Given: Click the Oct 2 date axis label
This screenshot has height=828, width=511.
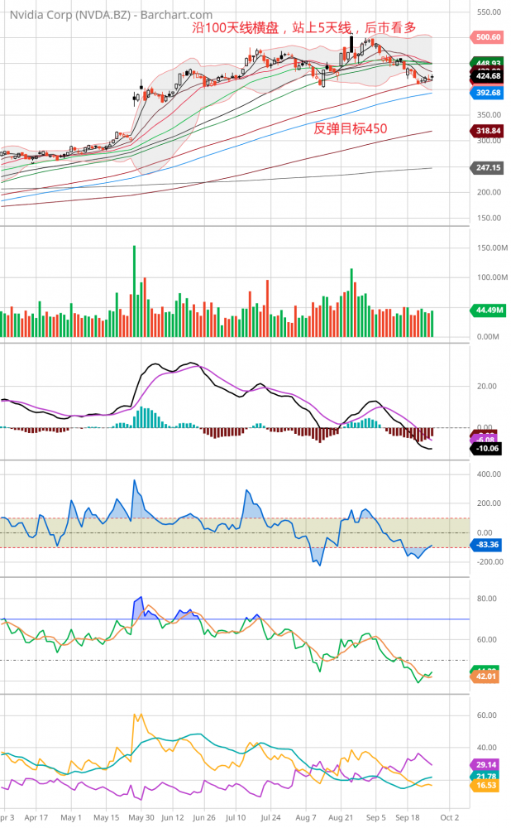Looking at the screenshot, I should point(449,816).
